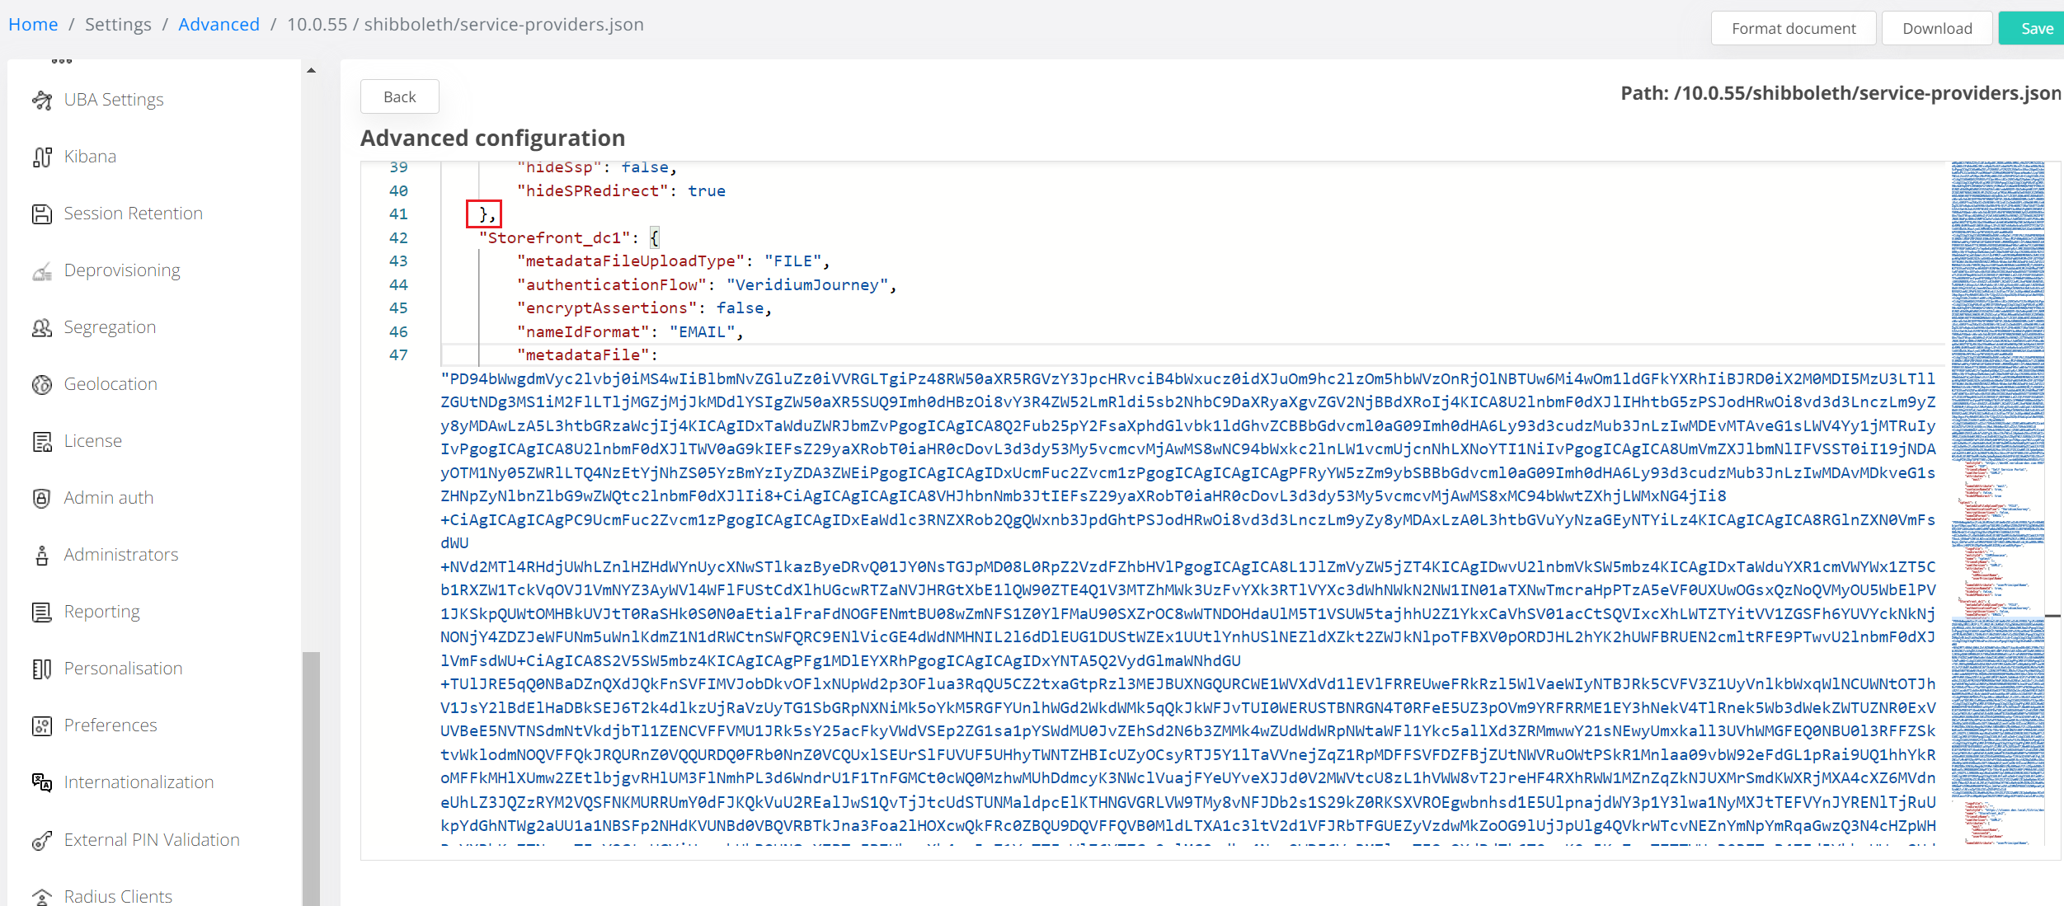This screenshot has width=2064, height=906.
Task: Click the External PIN Validation icon
Action: (42, 840)
